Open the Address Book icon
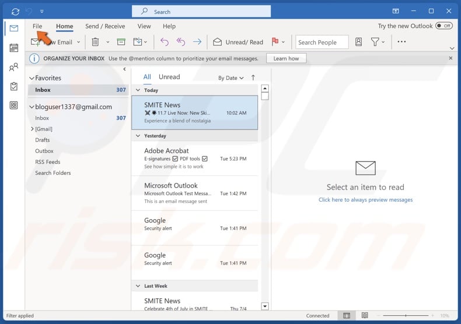Image resolution: width=461 pixels, height=324 pixels. [x=358, y=42]
